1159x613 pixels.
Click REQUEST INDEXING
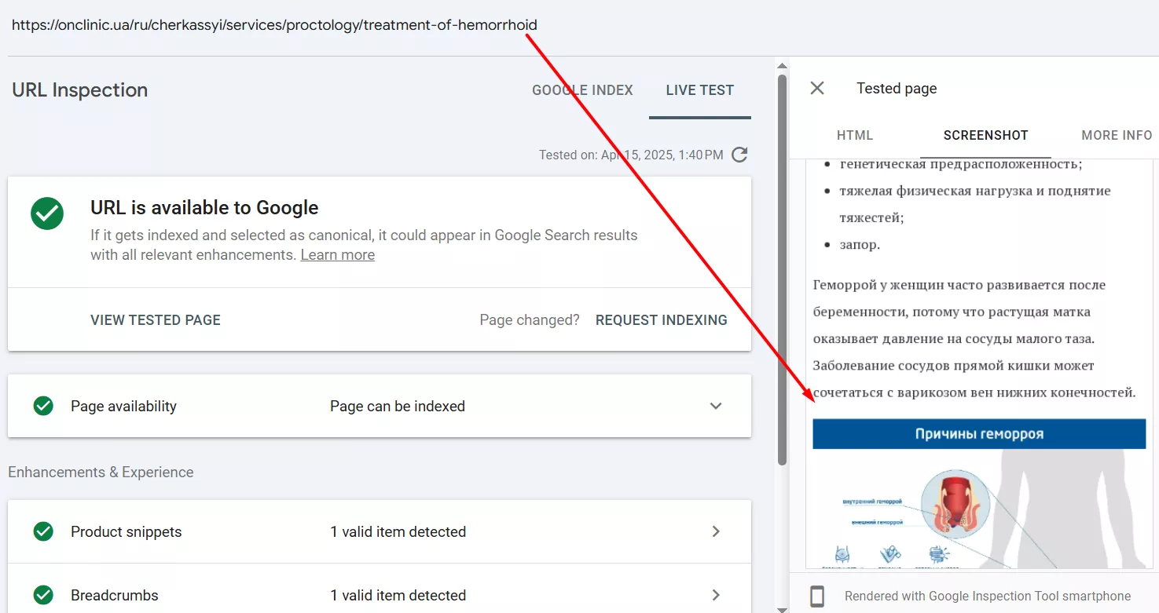[x=662, y=319]
